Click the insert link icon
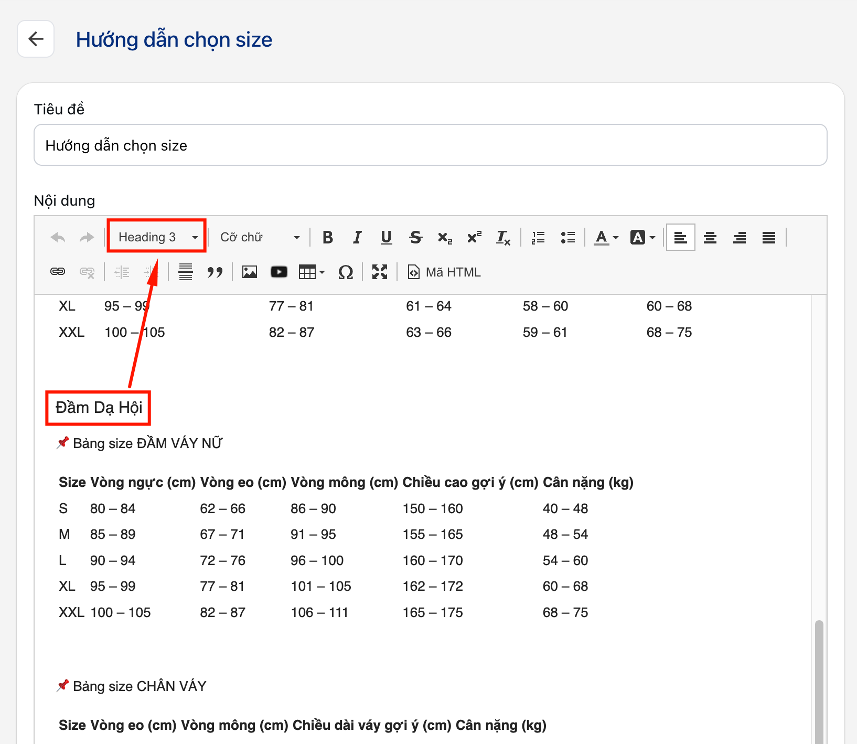The image size is (857, 744). [x=58, y=272]
